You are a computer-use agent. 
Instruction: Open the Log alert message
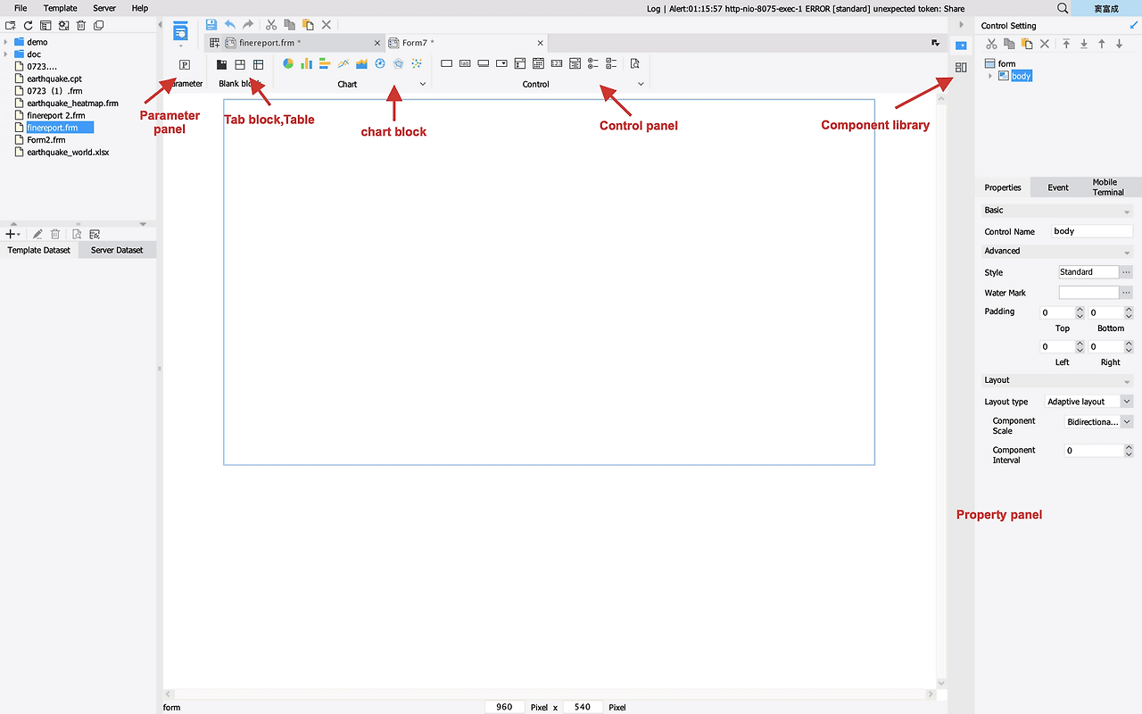coord(806,9)
